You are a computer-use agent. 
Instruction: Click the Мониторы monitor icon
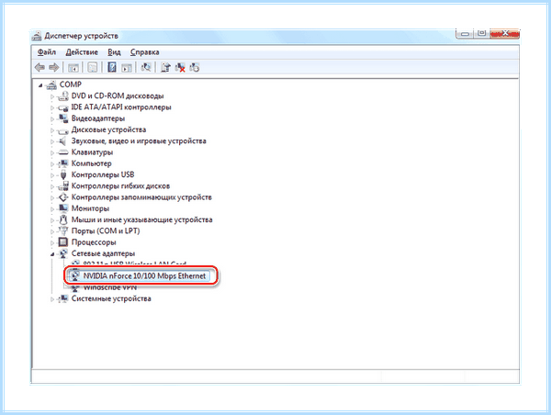(x=63, y=208)
